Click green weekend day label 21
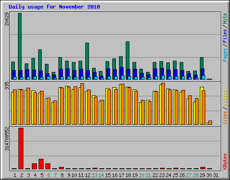 click(x=148, y=175)
